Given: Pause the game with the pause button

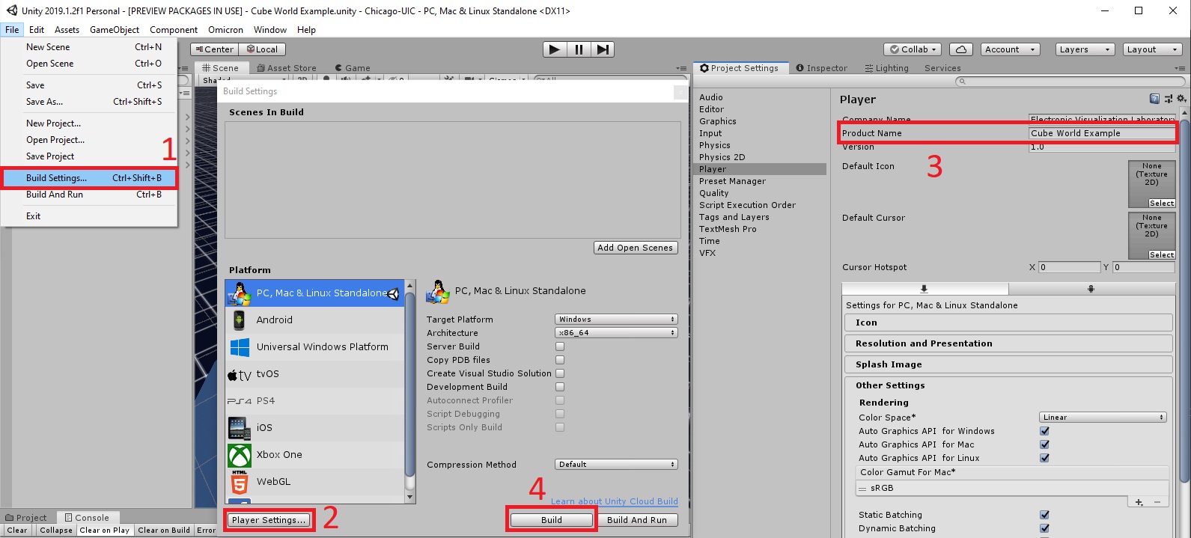Looking at the screenshot, I should (578, 49).
